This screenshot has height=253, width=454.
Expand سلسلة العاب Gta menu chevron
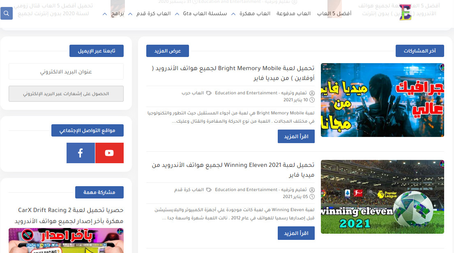[x=177, y=14]
